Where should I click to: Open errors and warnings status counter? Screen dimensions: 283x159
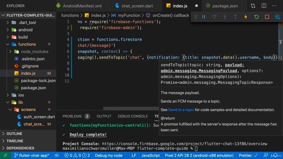[77, 155]
